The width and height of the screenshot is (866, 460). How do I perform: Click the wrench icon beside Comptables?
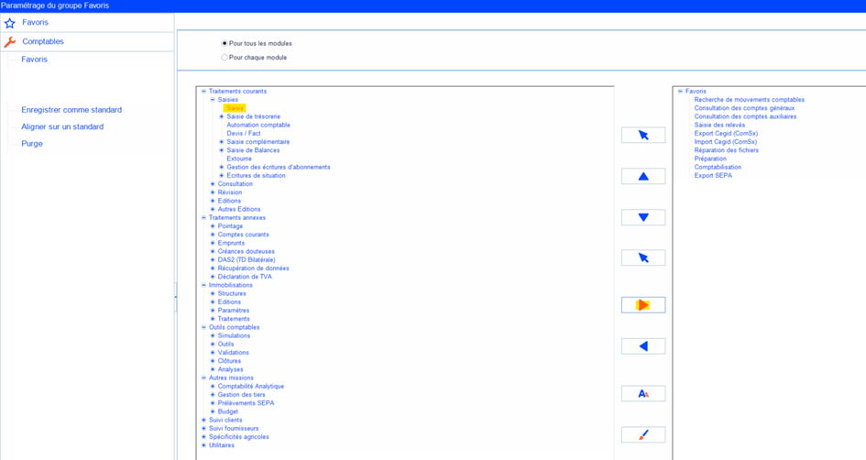tap(10, 42)
